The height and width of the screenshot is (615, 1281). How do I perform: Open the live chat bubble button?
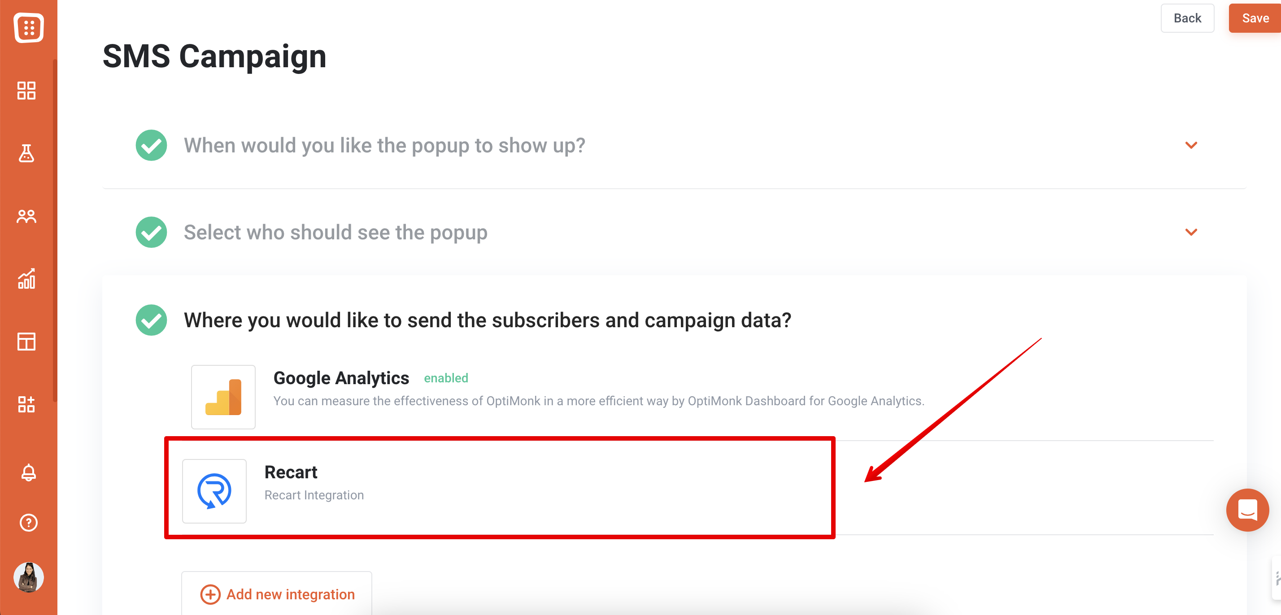1247,510
